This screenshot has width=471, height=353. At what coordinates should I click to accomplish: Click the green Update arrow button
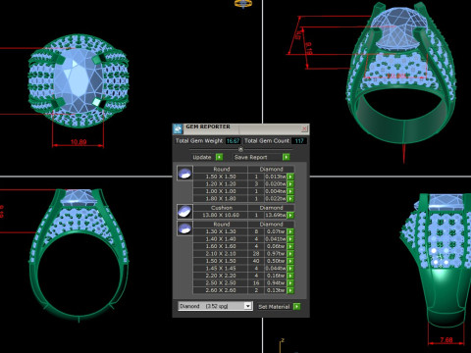(219, 157)
